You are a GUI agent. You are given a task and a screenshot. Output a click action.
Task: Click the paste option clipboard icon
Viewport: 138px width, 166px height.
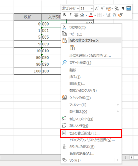[72, 48]
